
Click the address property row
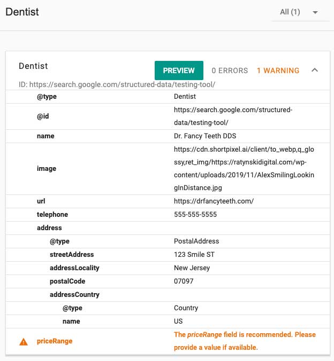point(49,227)
